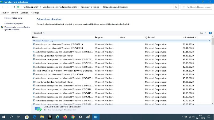
Task: Open the Windows Start menu
Action: [4, 117]
